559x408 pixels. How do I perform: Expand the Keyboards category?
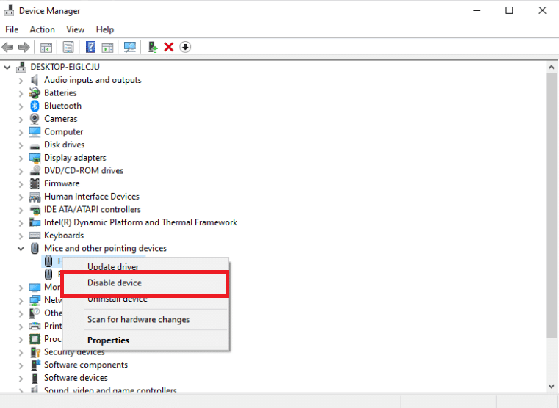coord(21,236)
